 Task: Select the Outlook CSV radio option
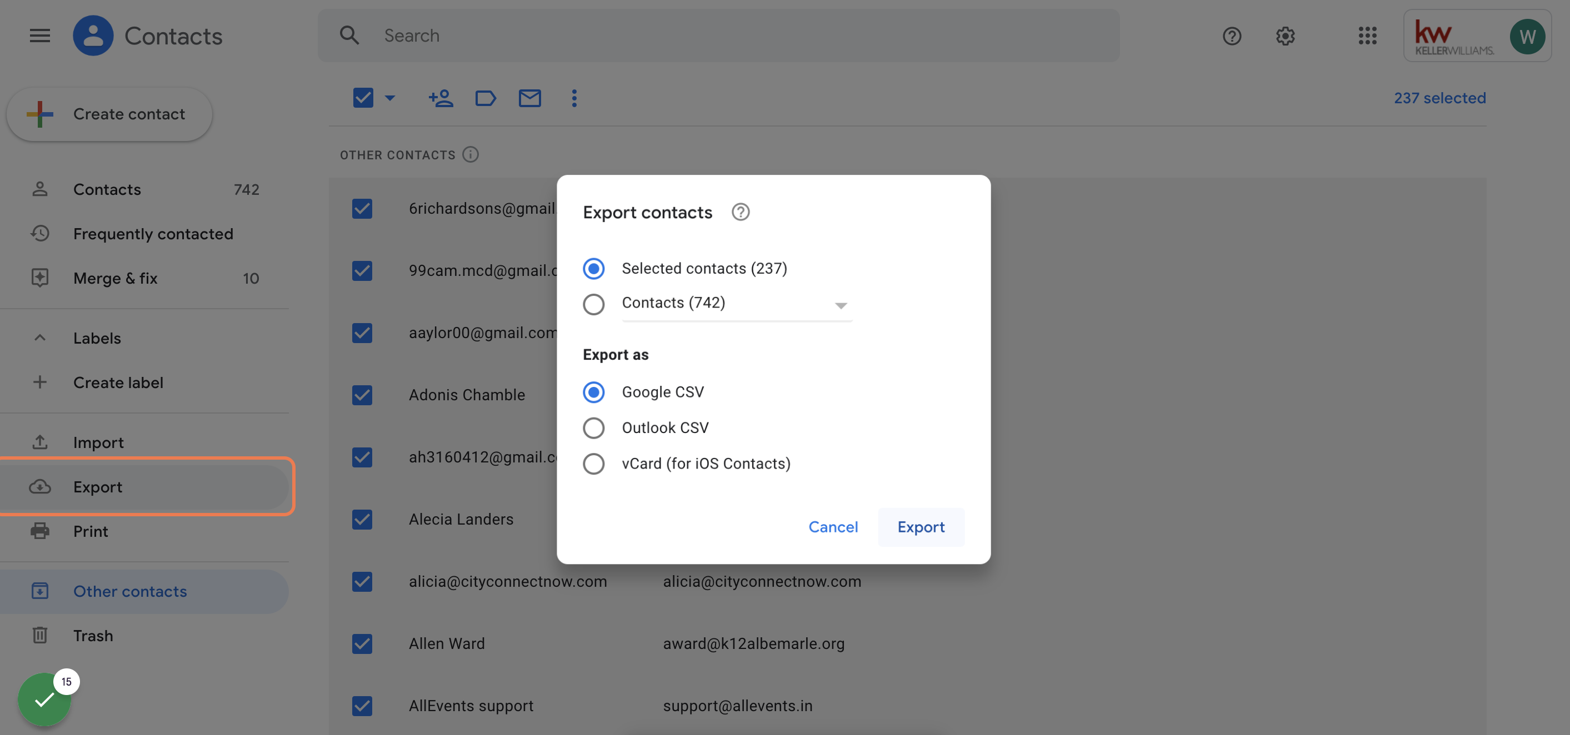click(593, 427)
